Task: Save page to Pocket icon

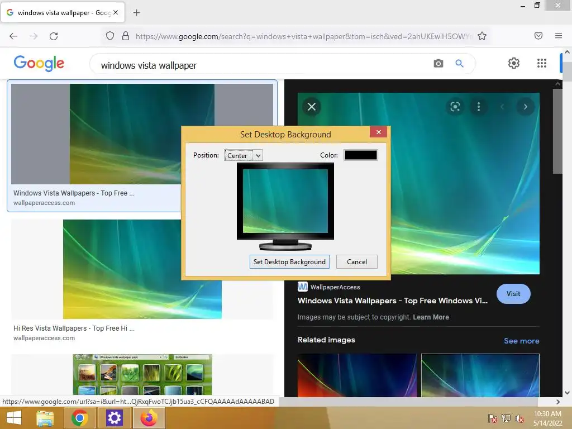Action: click(x=538, y=36)
